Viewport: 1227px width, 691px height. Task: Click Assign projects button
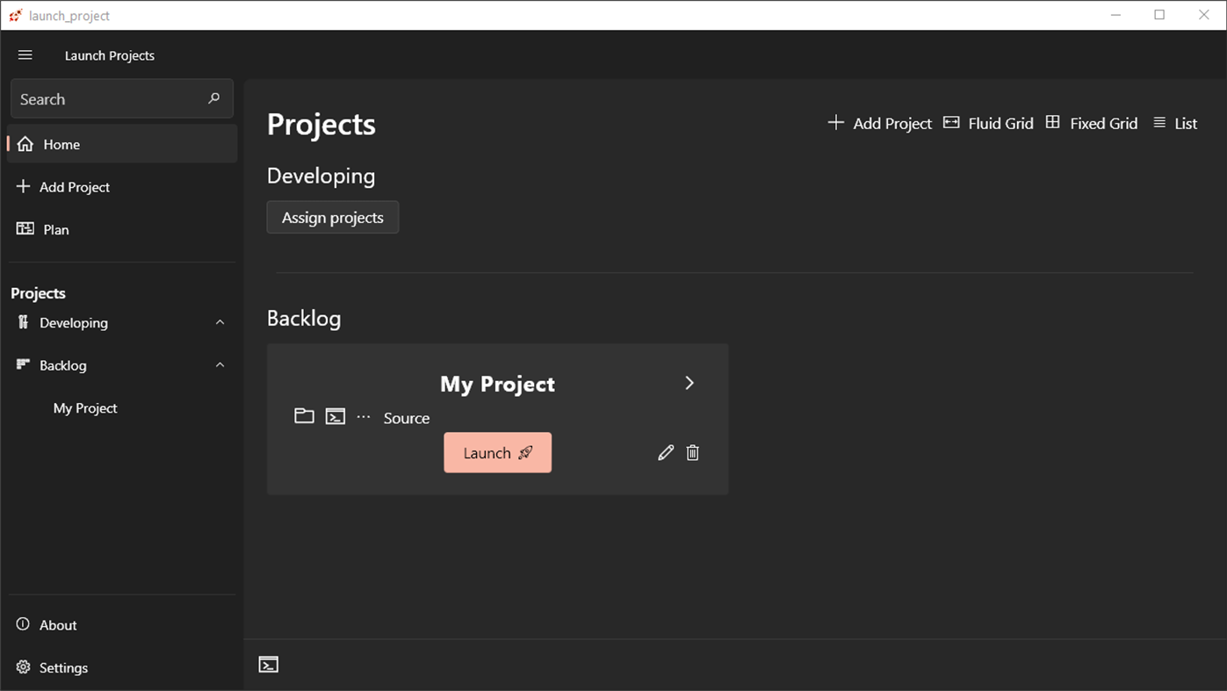(x=332, y=218)
